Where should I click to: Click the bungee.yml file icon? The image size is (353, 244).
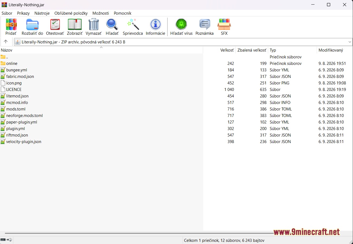[3, 70]
